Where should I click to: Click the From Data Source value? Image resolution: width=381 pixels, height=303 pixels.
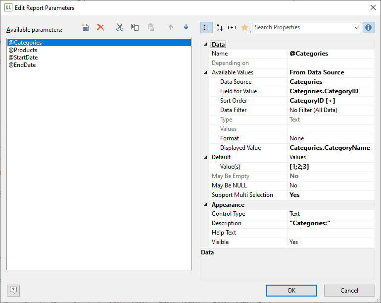(x=331, y=72)
